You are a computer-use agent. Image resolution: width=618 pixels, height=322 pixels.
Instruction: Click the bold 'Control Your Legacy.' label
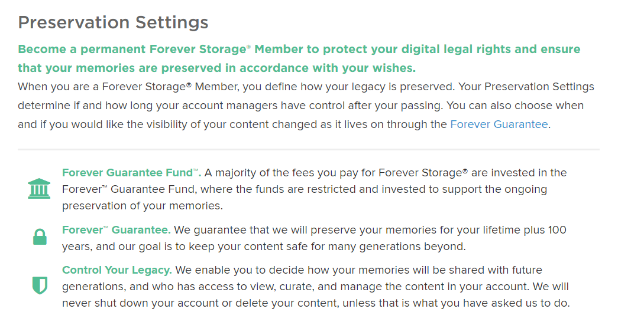(x=117, y=270)
